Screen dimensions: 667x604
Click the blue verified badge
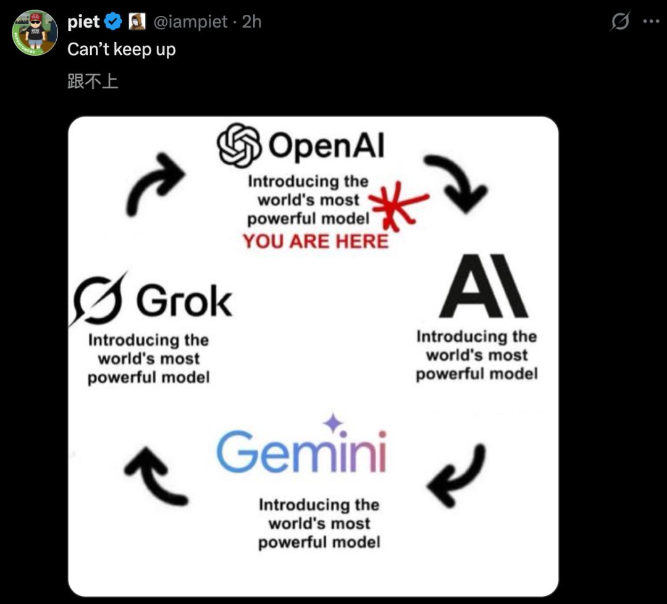113,22
